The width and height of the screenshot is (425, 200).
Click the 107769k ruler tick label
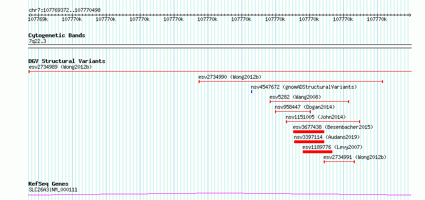tap(38, 19)
